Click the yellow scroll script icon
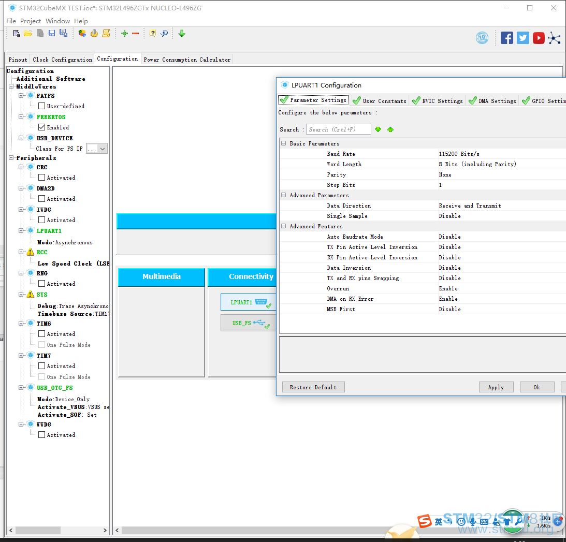This screenshot has width=566, height=542. click(106, 33)
